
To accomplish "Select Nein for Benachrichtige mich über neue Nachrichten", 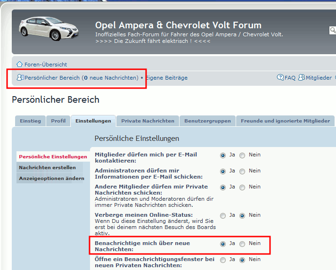I will tap(242, 244).
